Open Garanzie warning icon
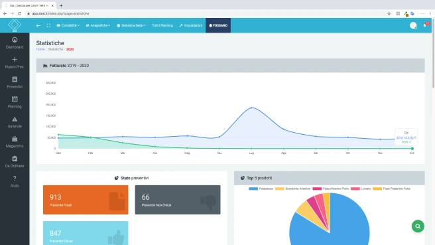This screenshot has height=245, width=435. click(x=15, y=119)
